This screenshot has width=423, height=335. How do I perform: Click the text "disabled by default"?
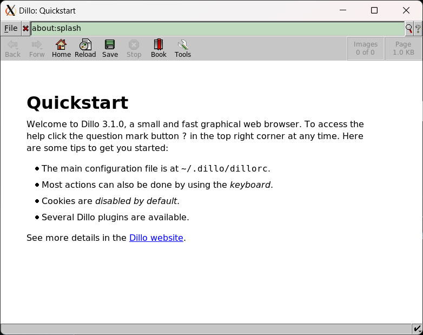pos(136,201)
